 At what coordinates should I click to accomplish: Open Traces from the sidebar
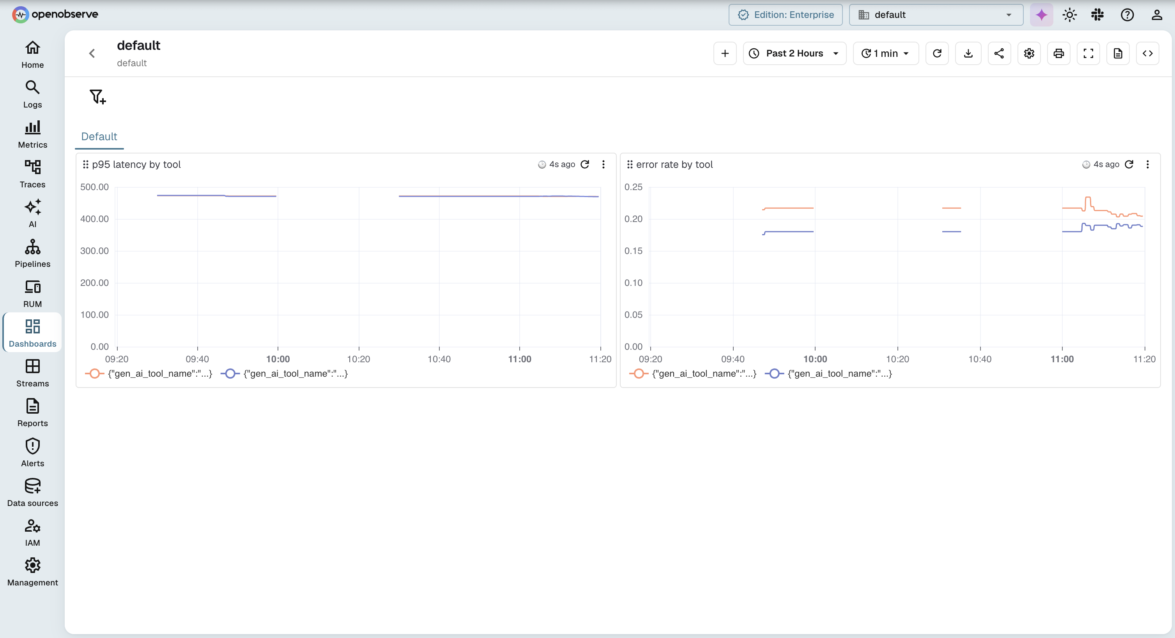tap(32, 174)
